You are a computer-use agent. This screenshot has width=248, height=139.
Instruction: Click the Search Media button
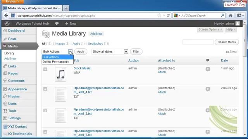[227, 42]
